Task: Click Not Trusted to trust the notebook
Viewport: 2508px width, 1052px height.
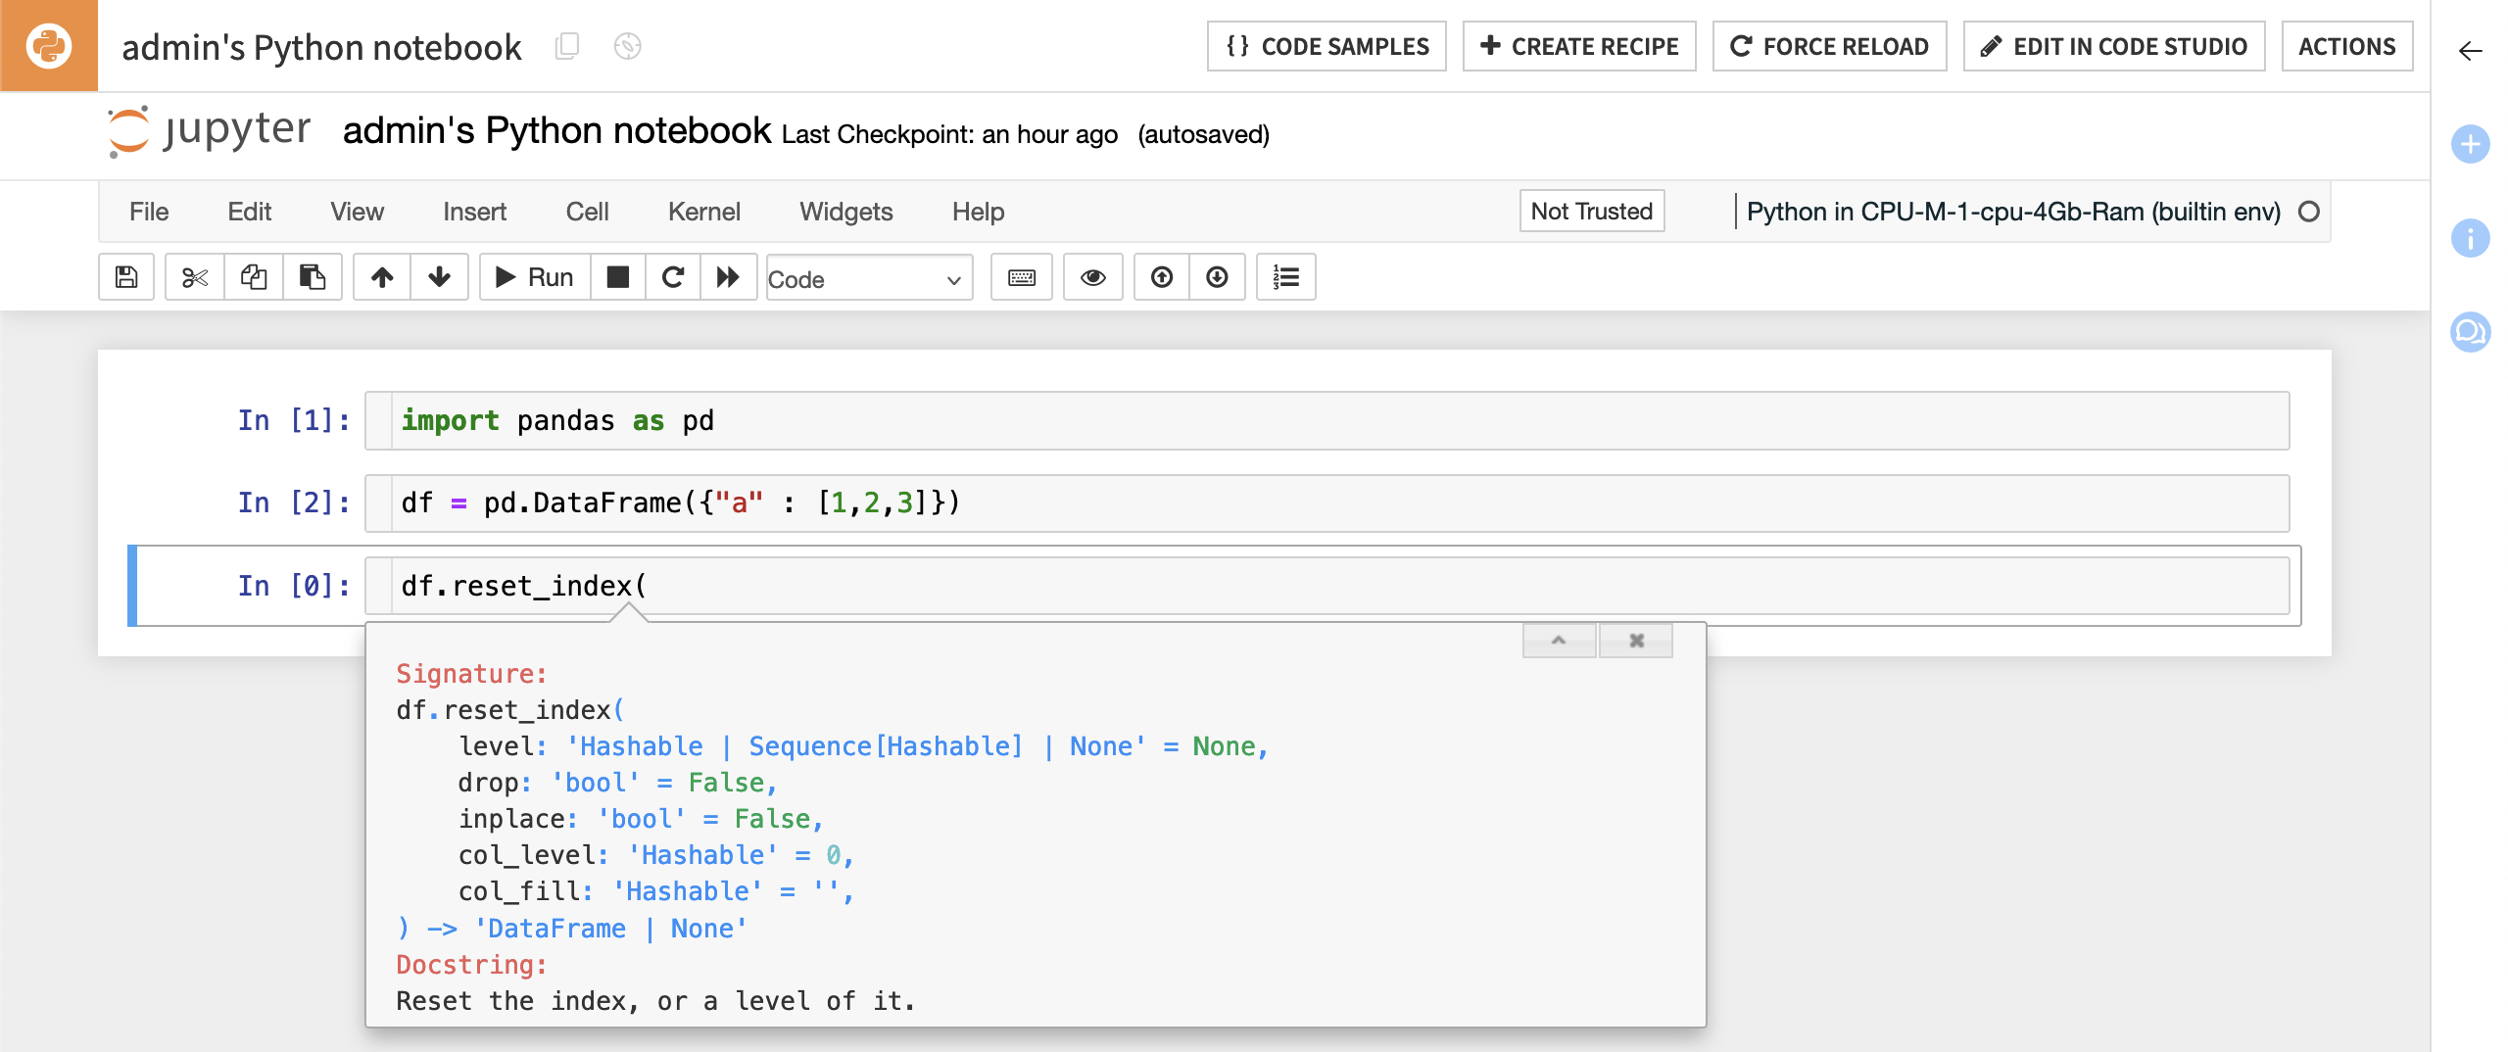Action: [x=1590, y=211]
